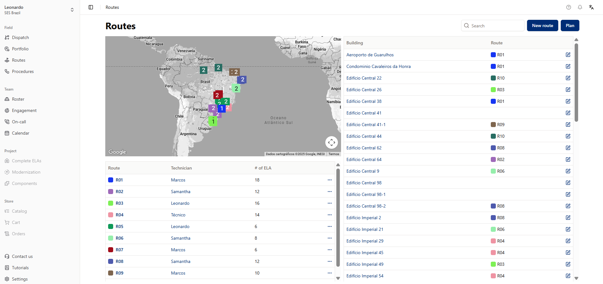The width and height of the screenshot is (603, 284).
Task: Toggle the sidebar panel icon
Action: tap(91, 7)
